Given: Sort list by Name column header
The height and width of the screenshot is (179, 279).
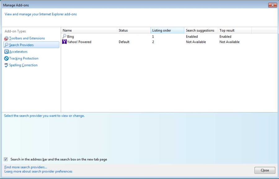Looking at the screenshot, I should 89,30.
